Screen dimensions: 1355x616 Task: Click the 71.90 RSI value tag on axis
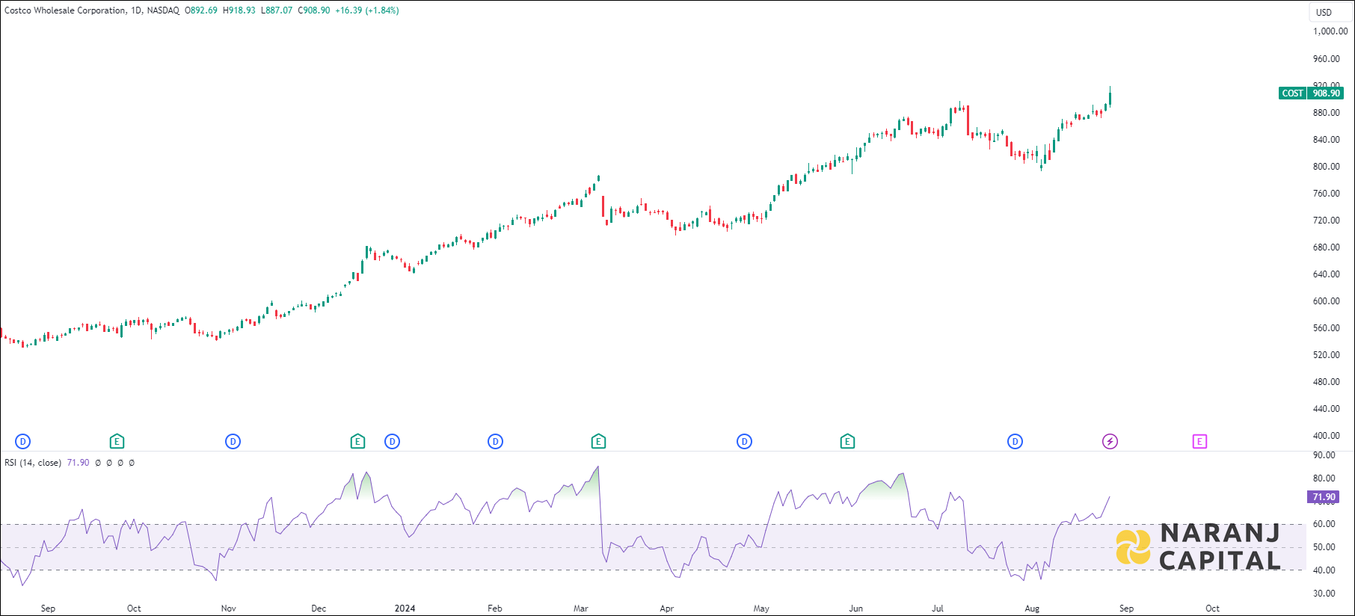click(x=1324, y=497)
